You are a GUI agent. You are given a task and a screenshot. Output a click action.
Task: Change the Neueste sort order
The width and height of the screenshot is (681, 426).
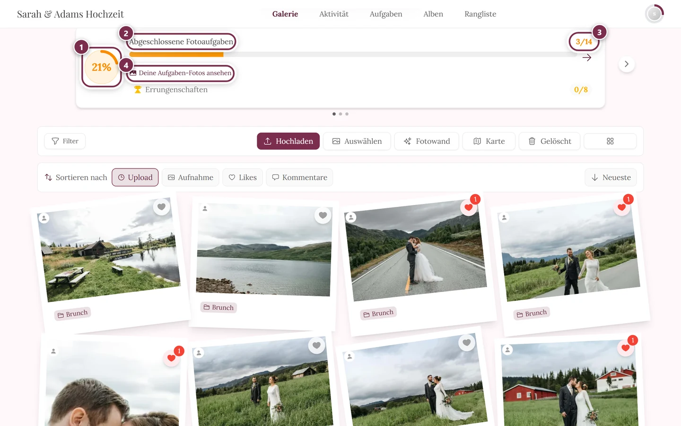point(611,177)
